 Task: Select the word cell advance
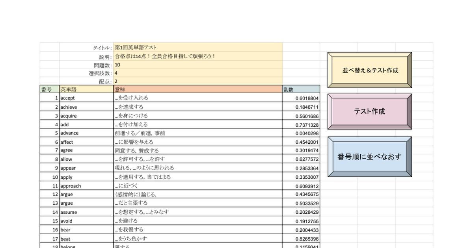pyautogui.click(x=86, y=133)
